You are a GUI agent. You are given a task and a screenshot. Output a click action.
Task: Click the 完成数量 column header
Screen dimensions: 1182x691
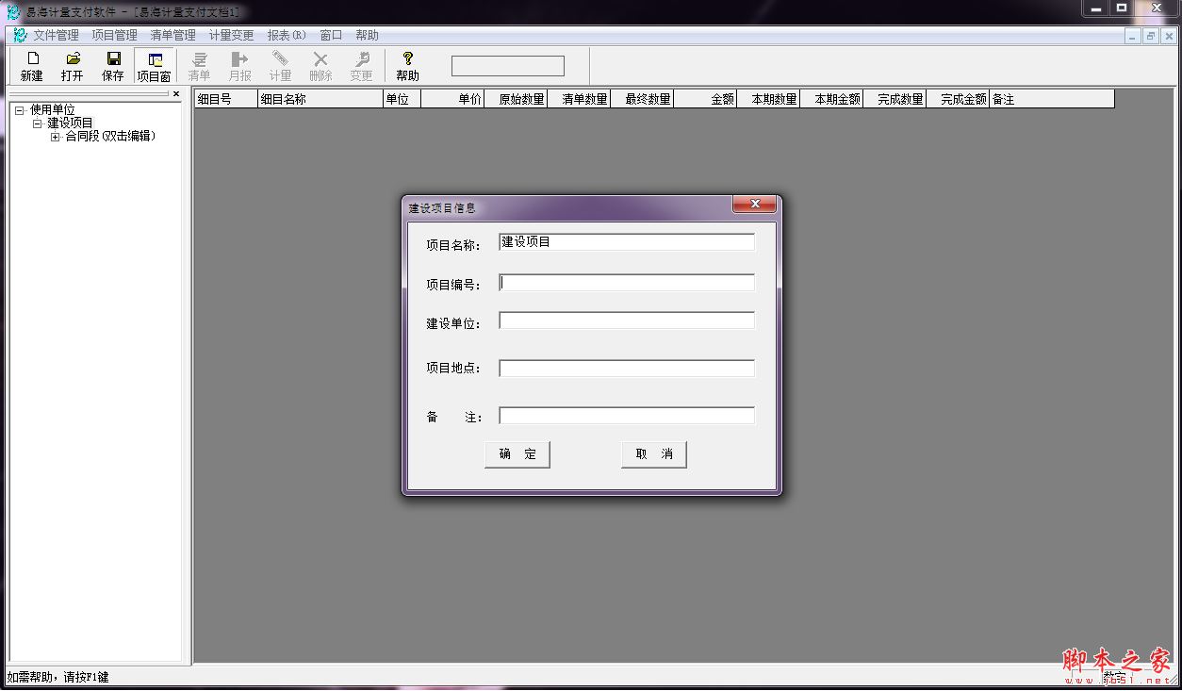click(x=895, y=99)
